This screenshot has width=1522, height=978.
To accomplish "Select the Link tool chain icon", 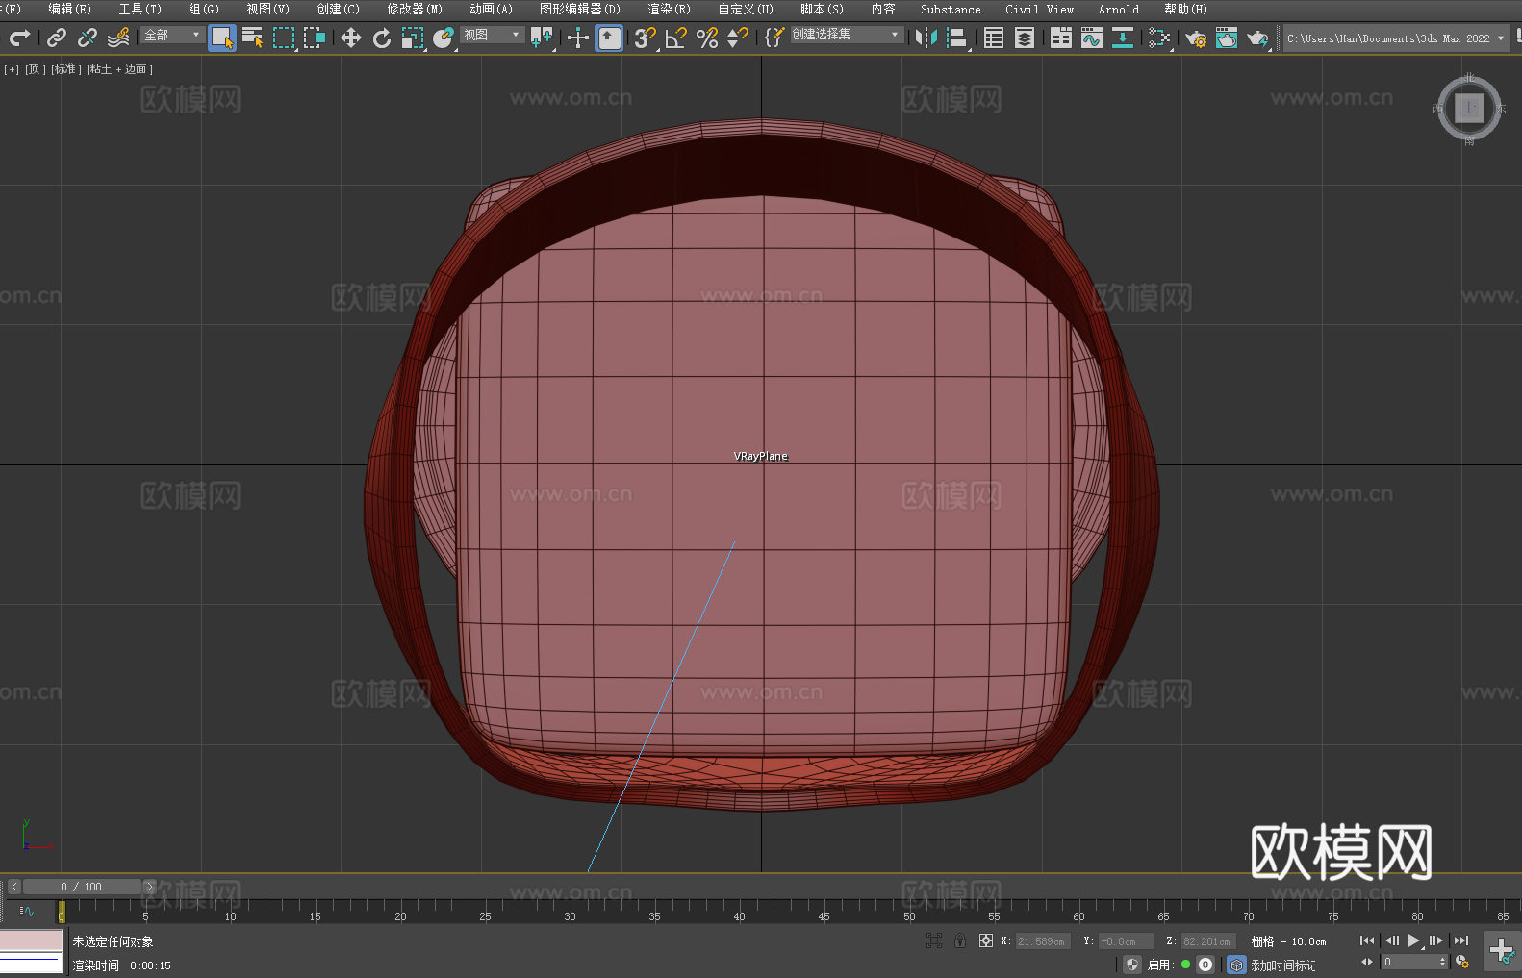I will (57, 38).
